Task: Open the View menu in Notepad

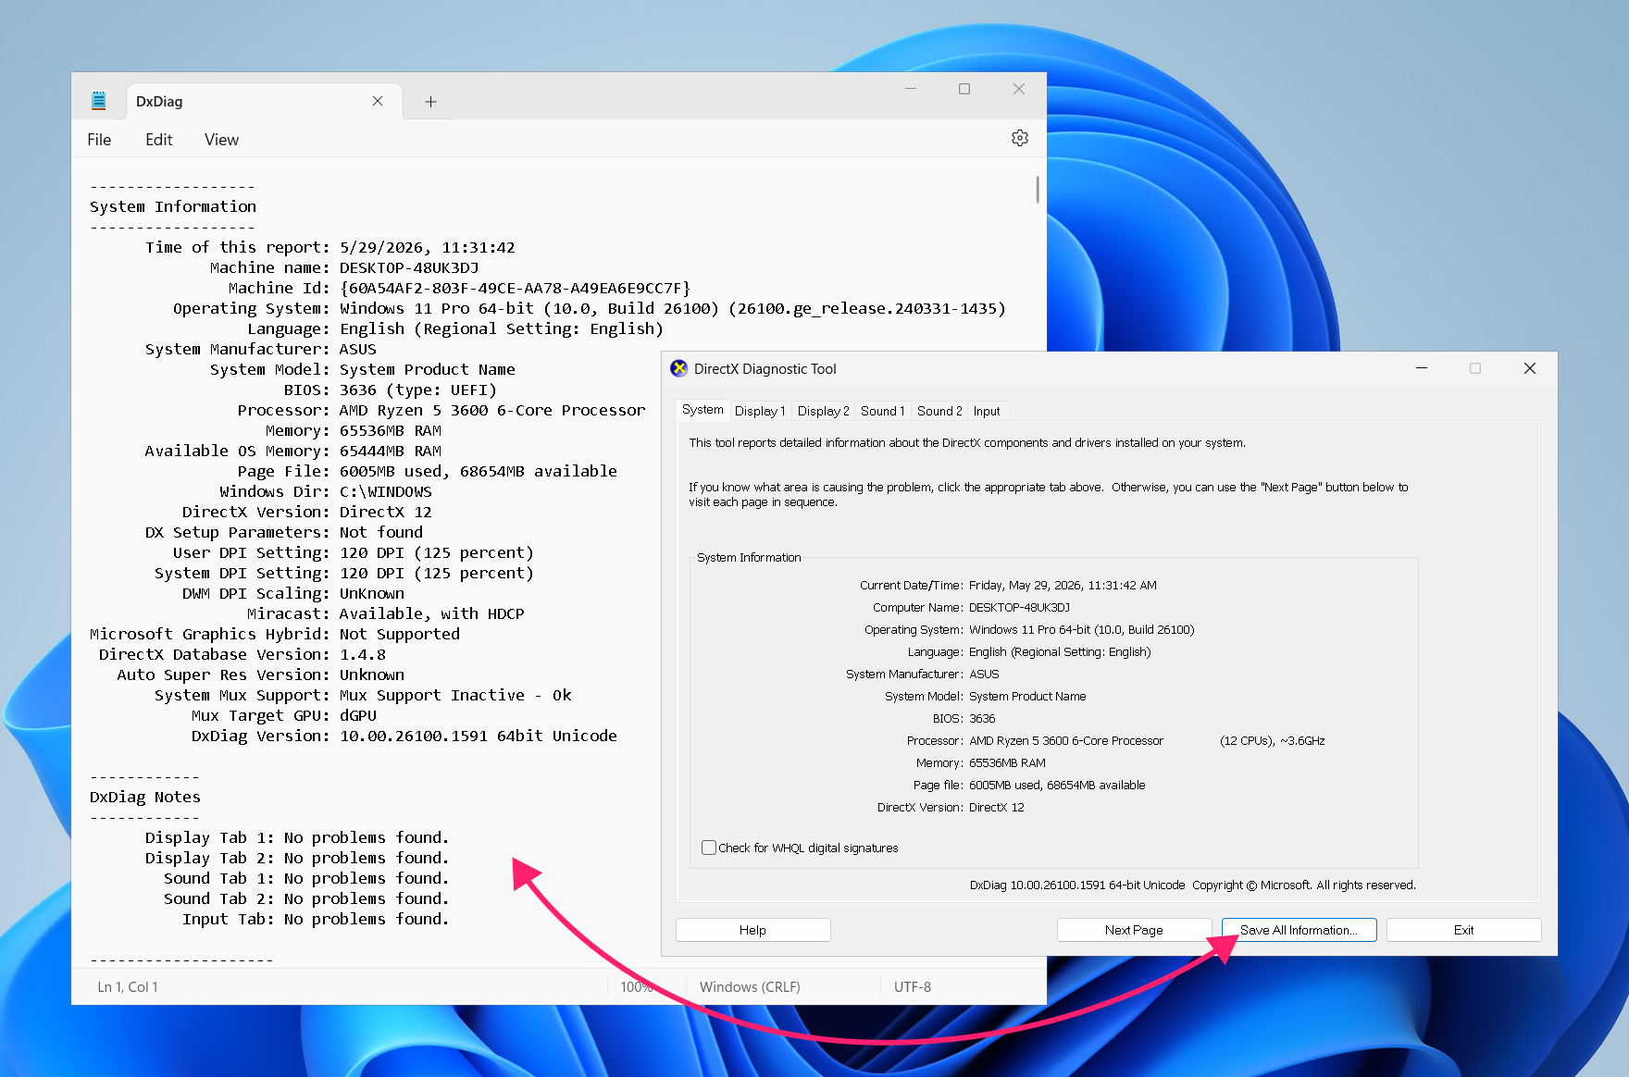Action: click(221, 140)
